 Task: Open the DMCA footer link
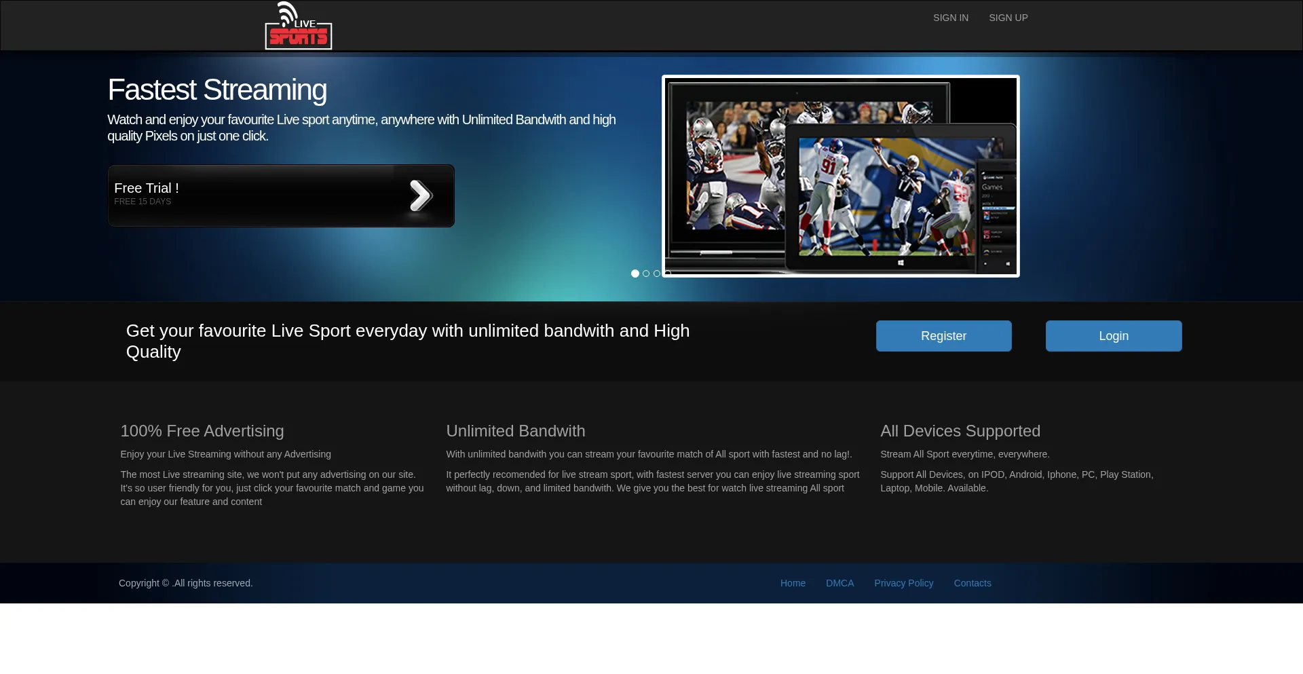839,583
